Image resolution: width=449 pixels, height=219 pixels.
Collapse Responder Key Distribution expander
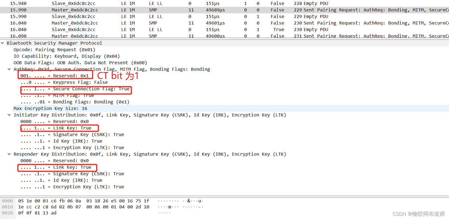tap(9, 154)
